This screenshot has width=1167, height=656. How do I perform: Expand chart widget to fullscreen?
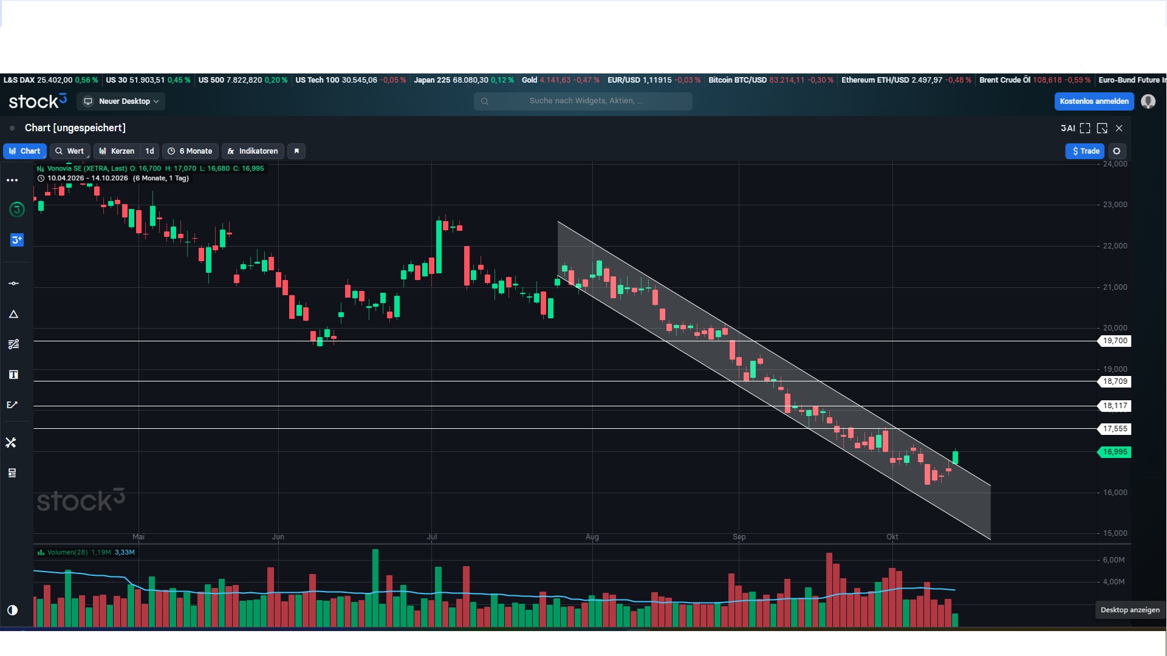tap(1085, 128)
